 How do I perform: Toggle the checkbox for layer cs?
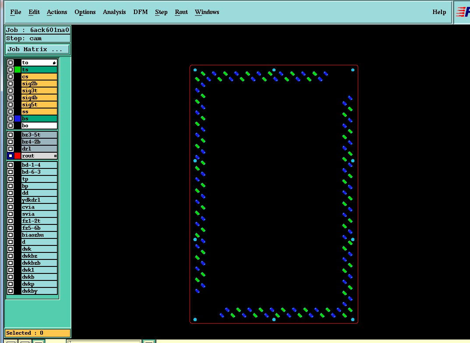point(11,77)
